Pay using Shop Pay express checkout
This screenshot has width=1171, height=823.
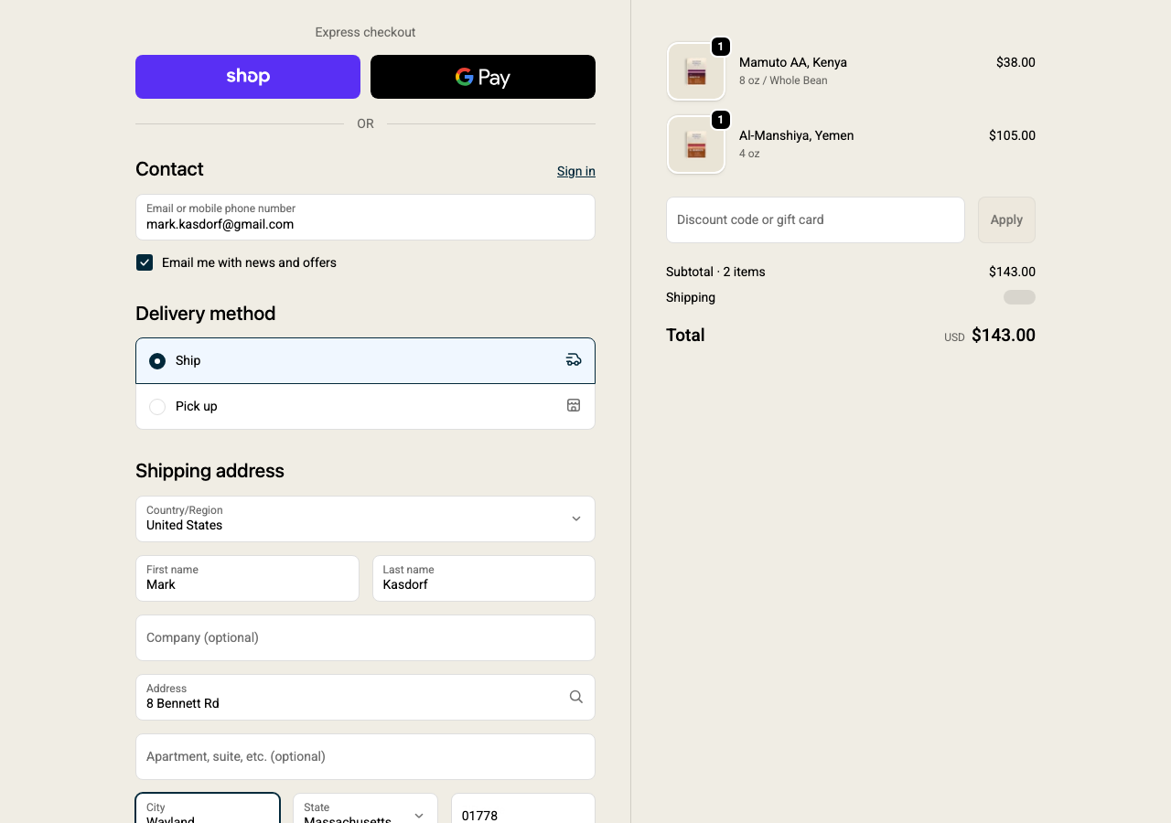coord(248,77)
